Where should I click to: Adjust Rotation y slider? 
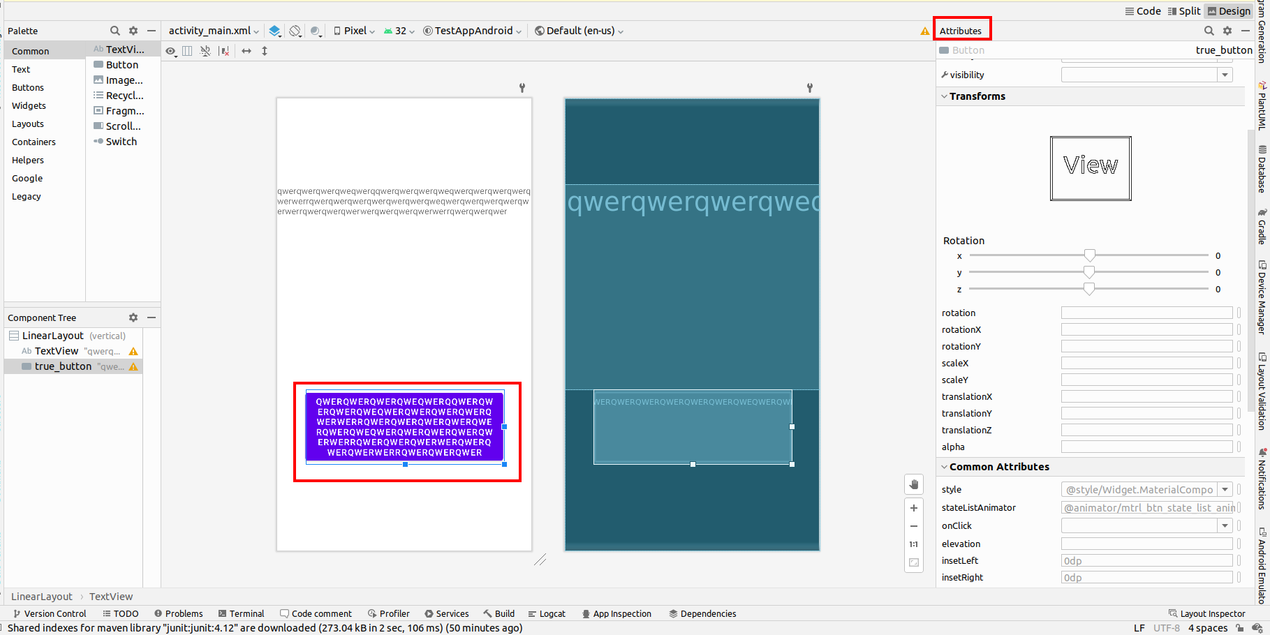[1089, 272]
